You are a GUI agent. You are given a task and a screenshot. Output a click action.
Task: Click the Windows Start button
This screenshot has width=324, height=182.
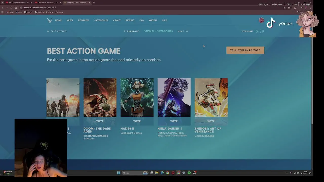click(118, 173)
